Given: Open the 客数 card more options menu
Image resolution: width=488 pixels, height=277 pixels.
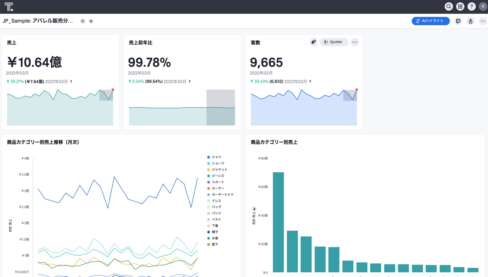Looking at the screenshot, I should [x=354, y=42].
